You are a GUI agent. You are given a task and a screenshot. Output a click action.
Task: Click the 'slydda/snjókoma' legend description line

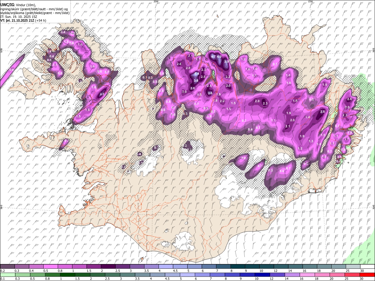tap(35, 13)
